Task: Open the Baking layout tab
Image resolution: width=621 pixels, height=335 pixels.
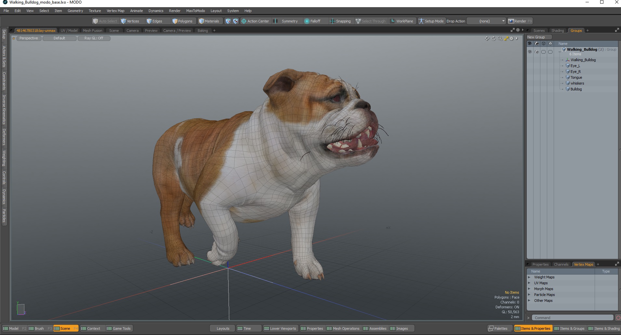Action: click(203, 31)
